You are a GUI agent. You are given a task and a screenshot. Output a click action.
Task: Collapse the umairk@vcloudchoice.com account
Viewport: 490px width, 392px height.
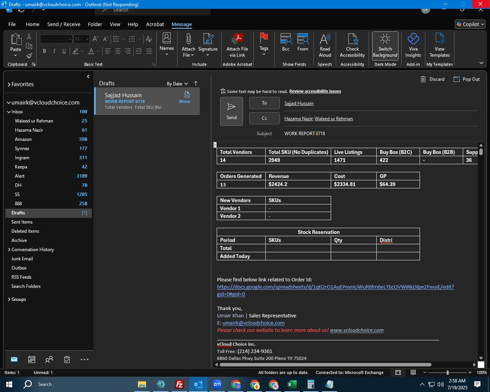[9, 103]
